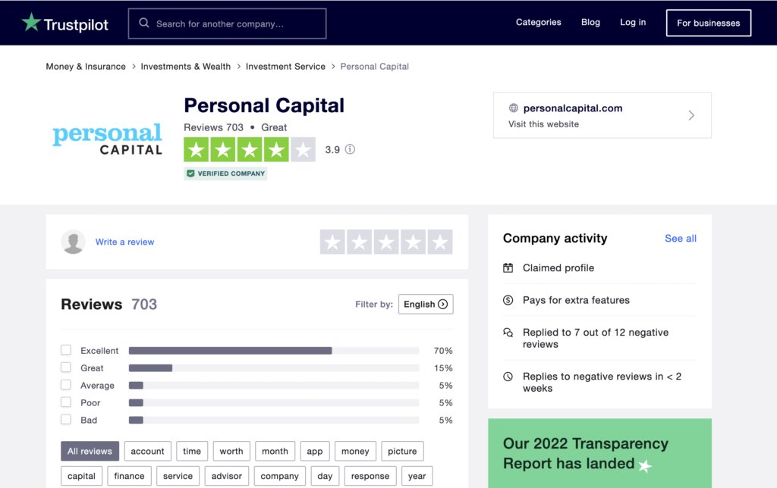Screen dimensions: 777x488
Task: Rate five stars in Write a review
Action: click(440, 242)
